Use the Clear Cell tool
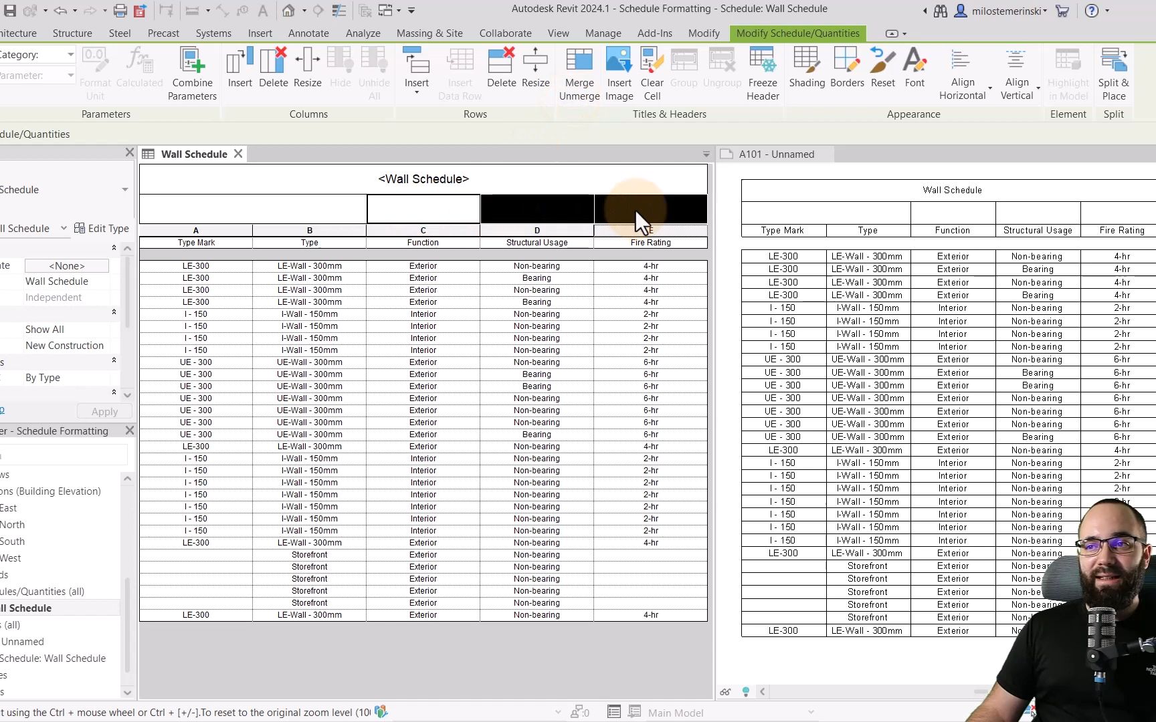The width and height of the screenshot is (1156, 722). [652, 72]
